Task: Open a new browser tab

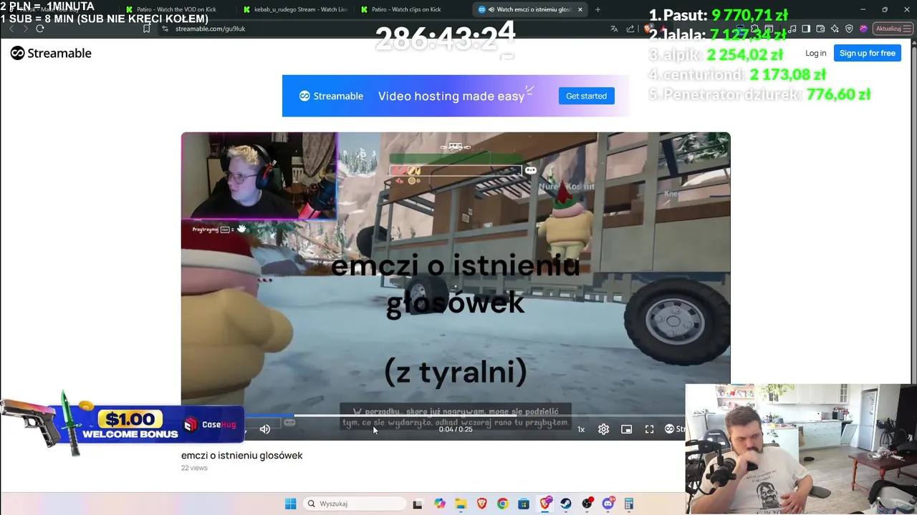Action: [x=598, y=9]
